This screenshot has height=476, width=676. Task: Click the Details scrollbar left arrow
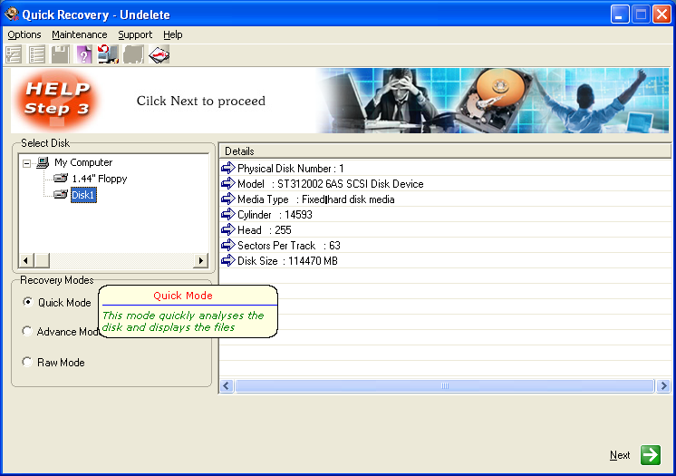[x=227, y=385]
